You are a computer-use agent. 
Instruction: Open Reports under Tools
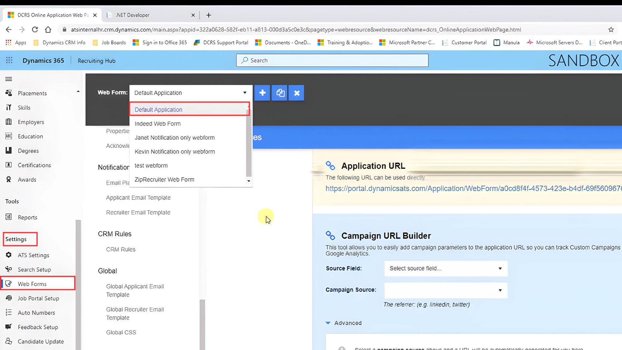(28, 217)
